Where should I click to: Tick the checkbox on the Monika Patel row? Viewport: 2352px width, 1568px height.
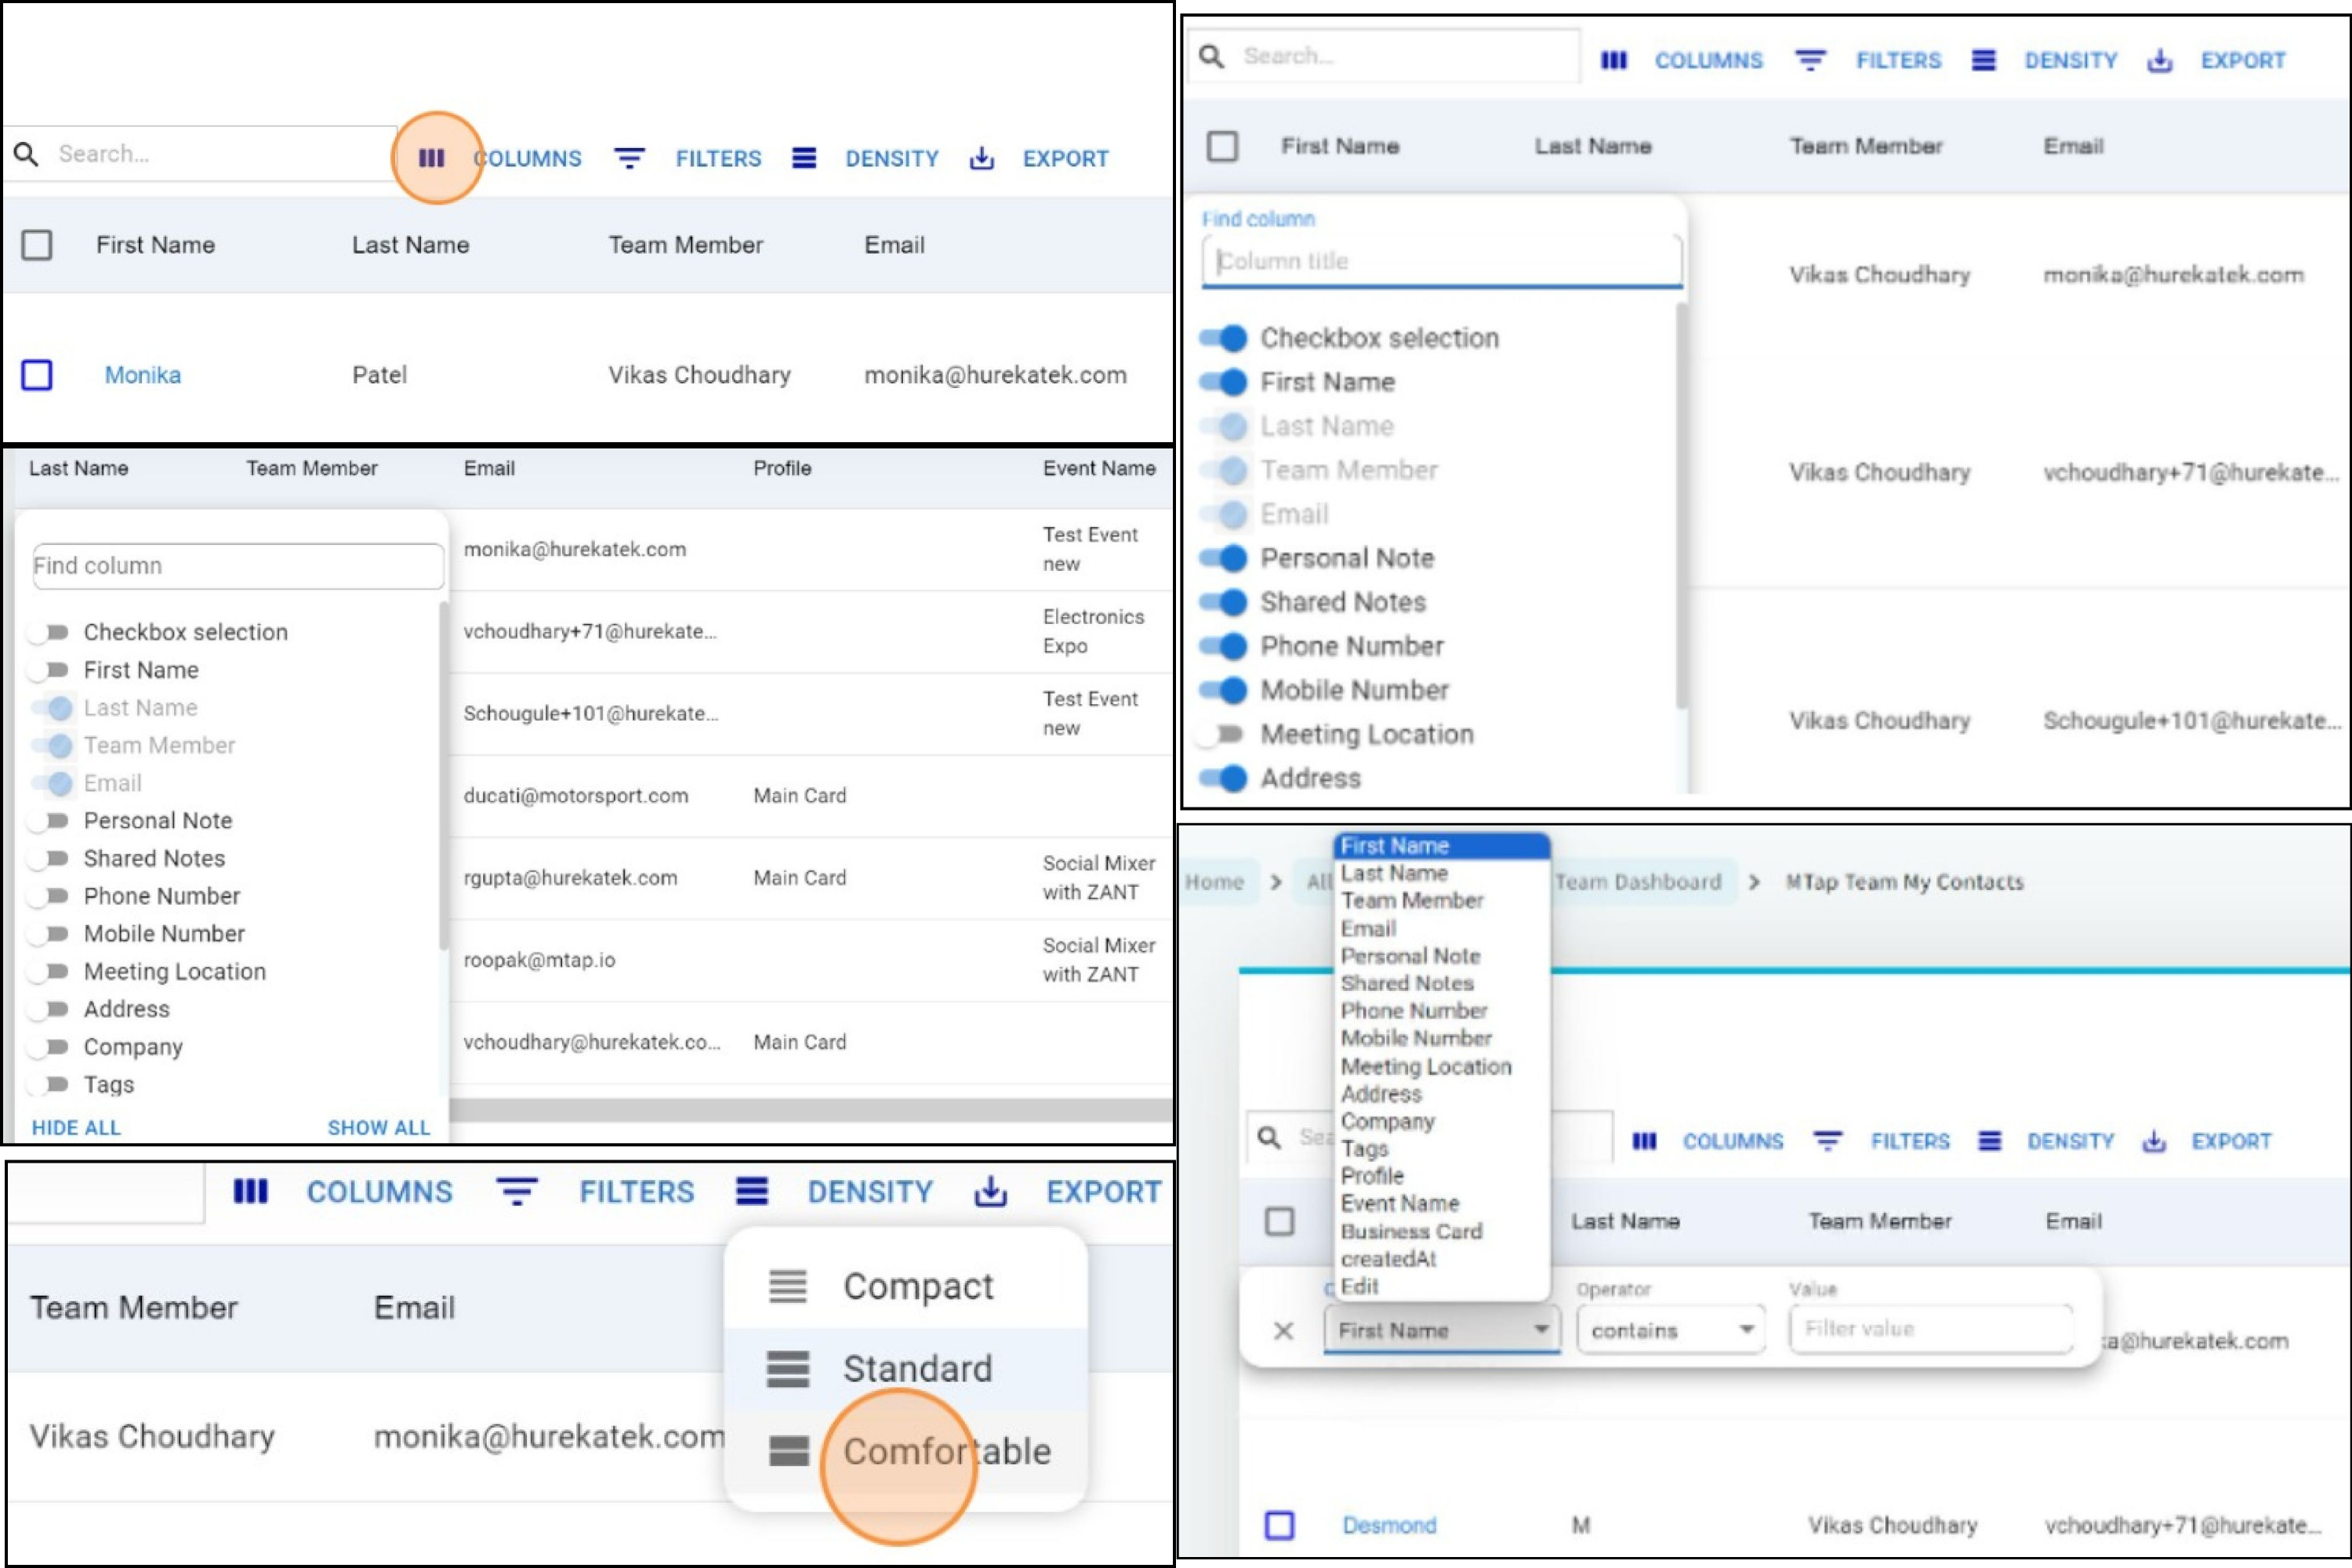coord(37,375)
